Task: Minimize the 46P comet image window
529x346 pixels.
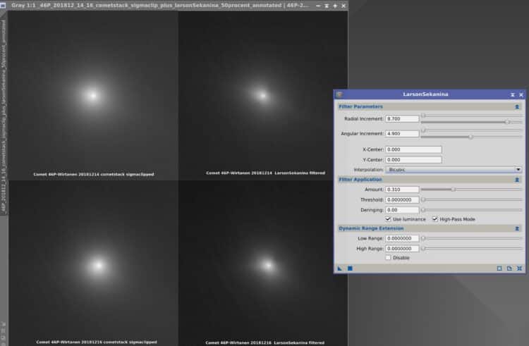Action: coord(318,6)
